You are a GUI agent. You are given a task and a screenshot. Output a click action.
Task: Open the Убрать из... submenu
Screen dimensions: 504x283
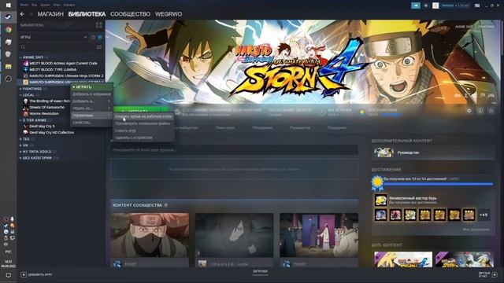tap(91, 108)
